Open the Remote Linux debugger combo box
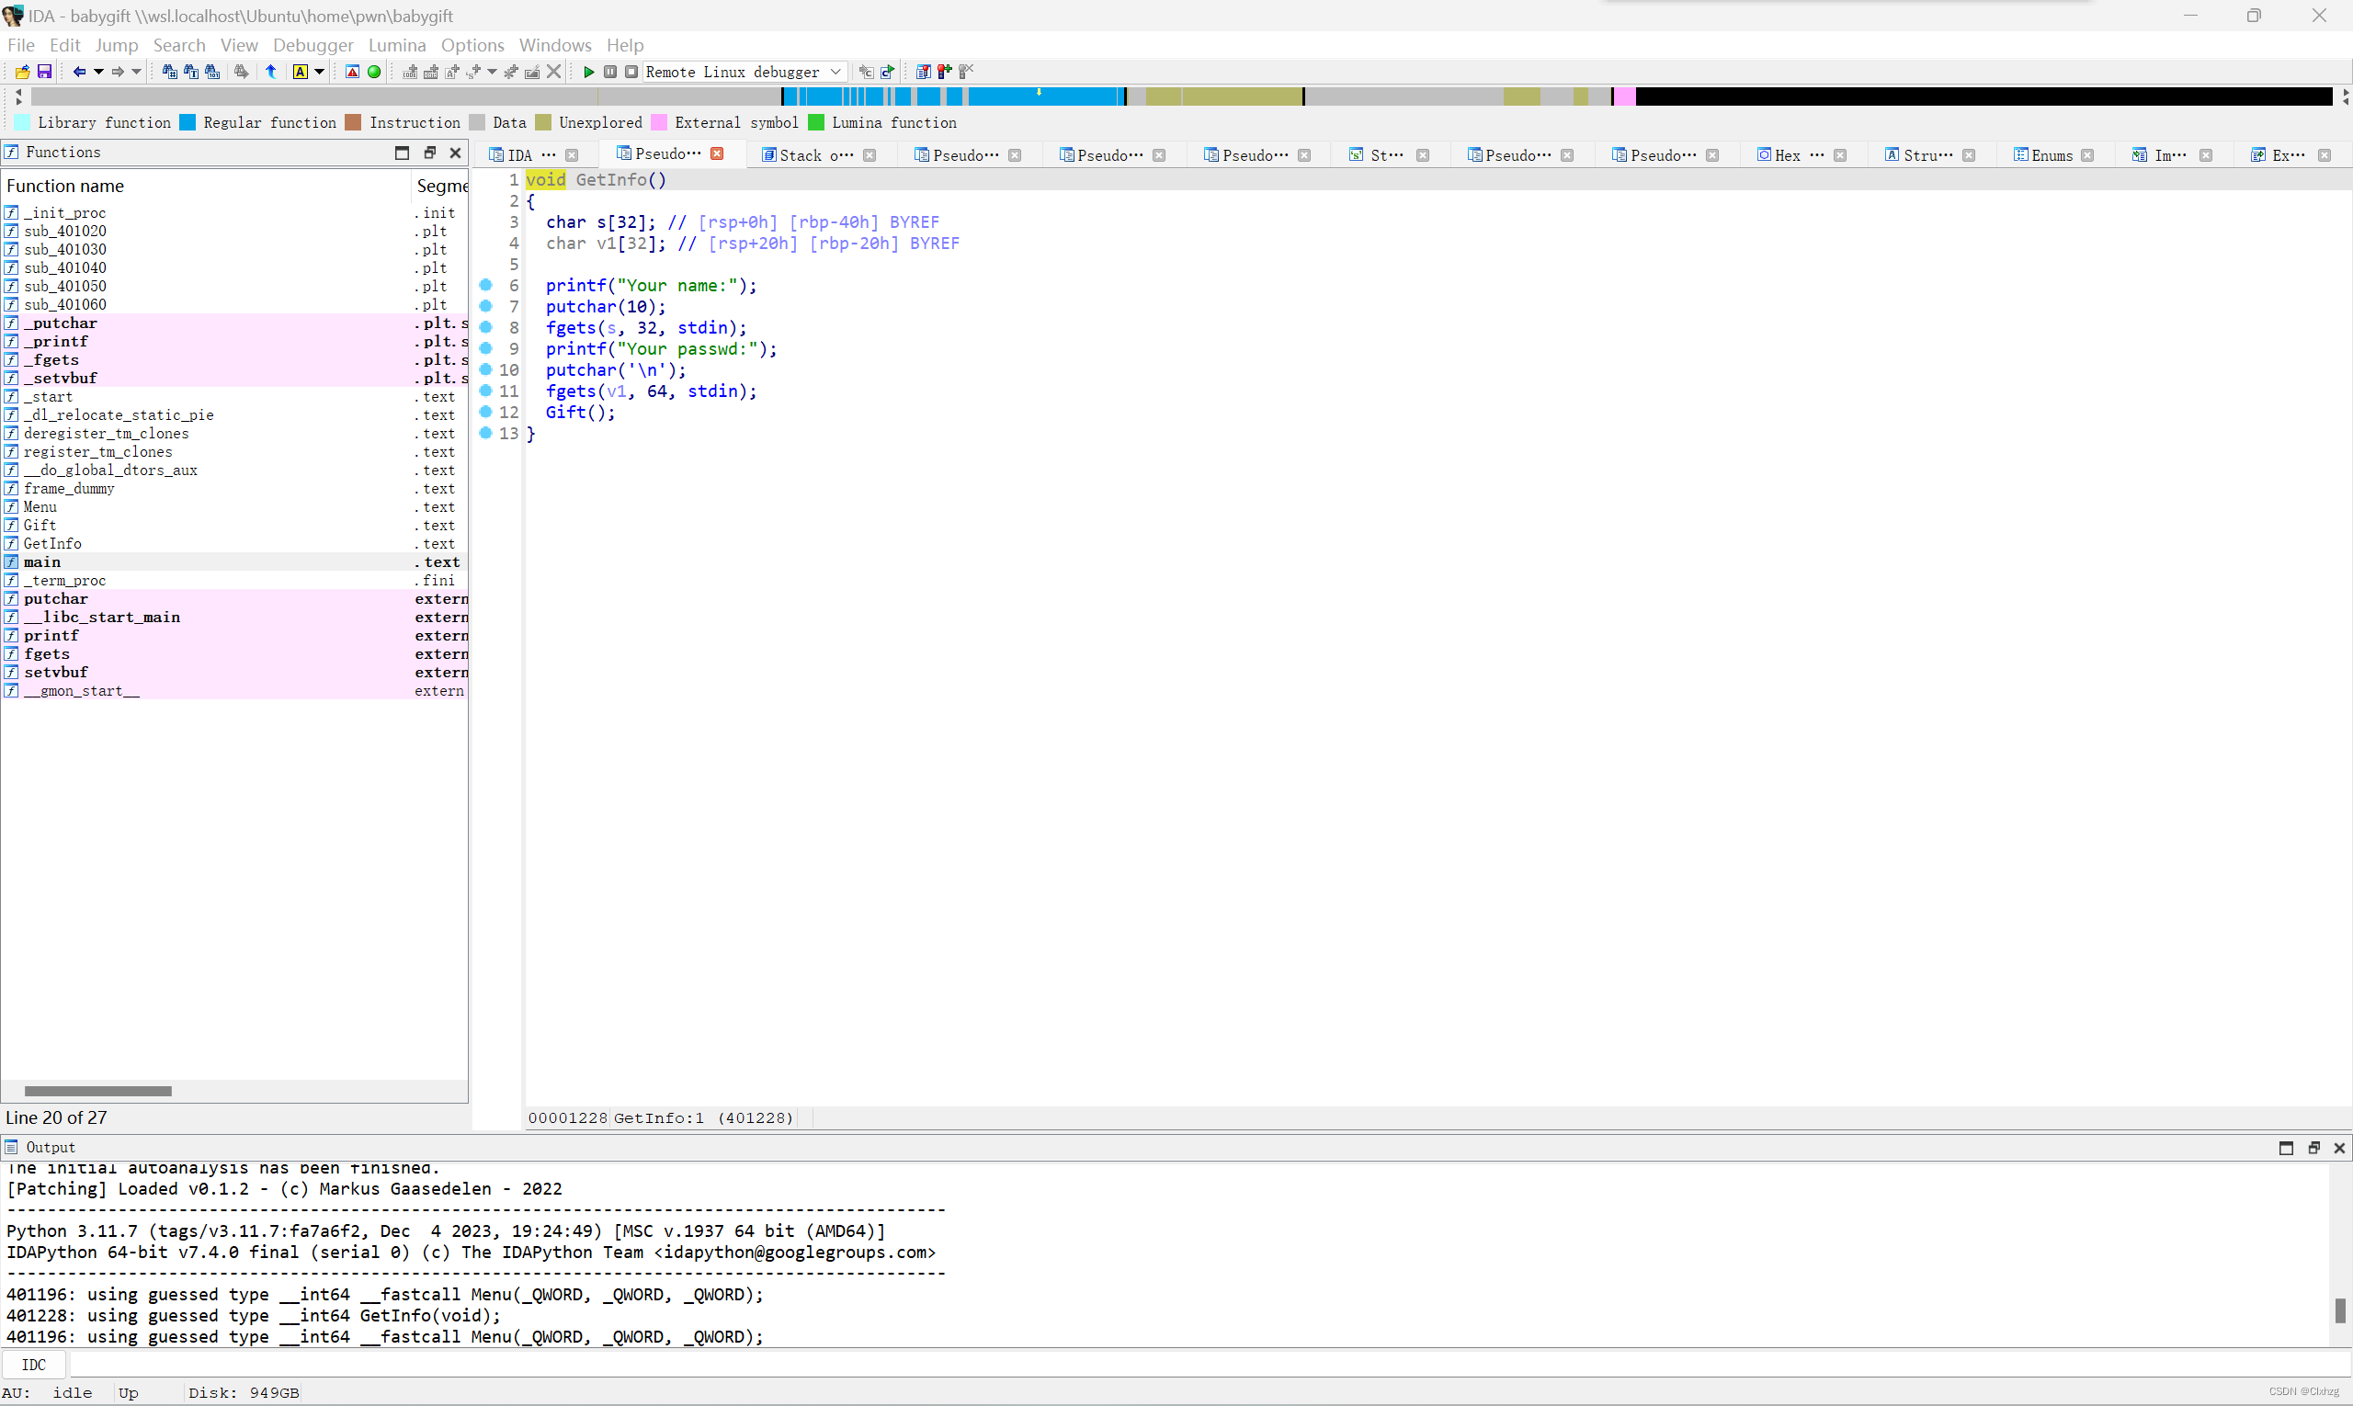The image size is (2353, 1406). pyautogui.click(x=744, y=72)
